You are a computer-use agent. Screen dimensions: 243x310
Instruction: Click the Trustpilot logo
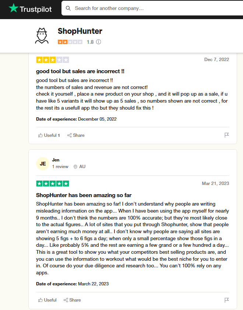[30, 9]
